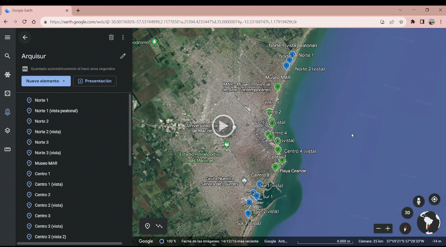Click the Google logo in the status bar
446x247 pixels.
pos(146,241)
